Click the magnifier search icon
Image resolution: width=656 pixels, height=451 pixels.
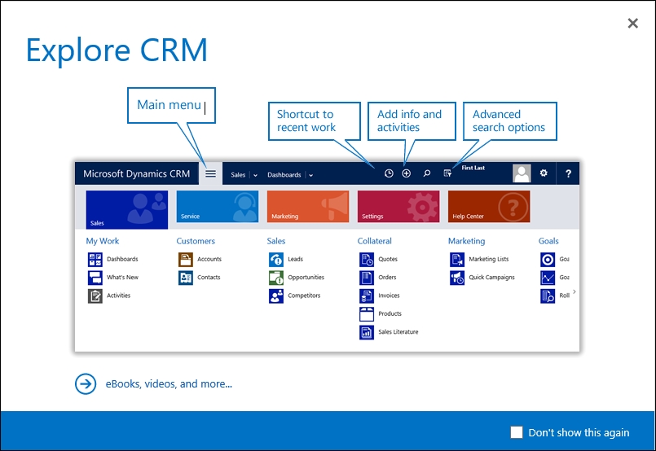pos(427,173)
